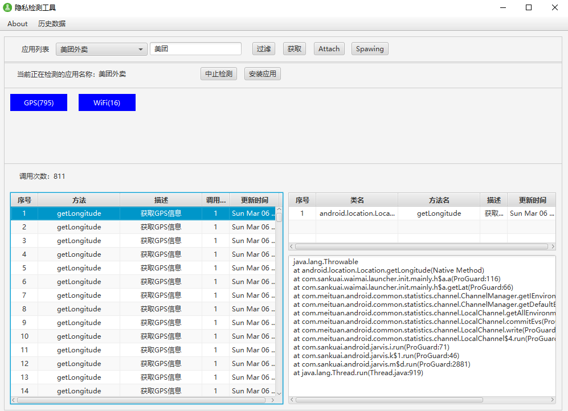
Task: Select row 5 in the left table
Action: 143,268
